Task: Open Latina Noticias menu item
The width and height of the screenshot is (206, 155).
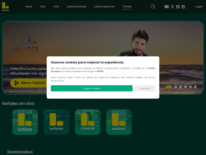Action: [x=76, y=6]
